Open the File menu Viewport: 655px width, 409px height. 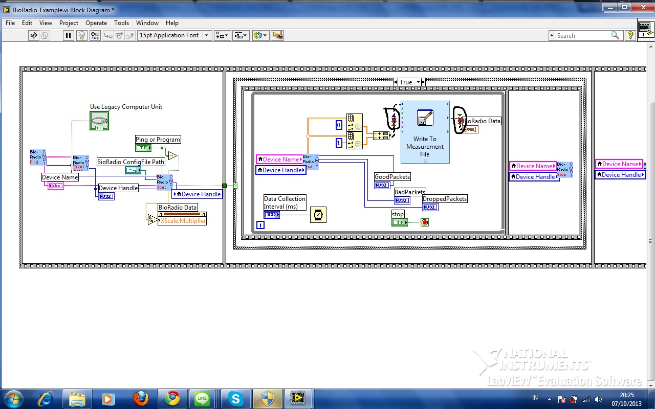(x=10, y=23)
